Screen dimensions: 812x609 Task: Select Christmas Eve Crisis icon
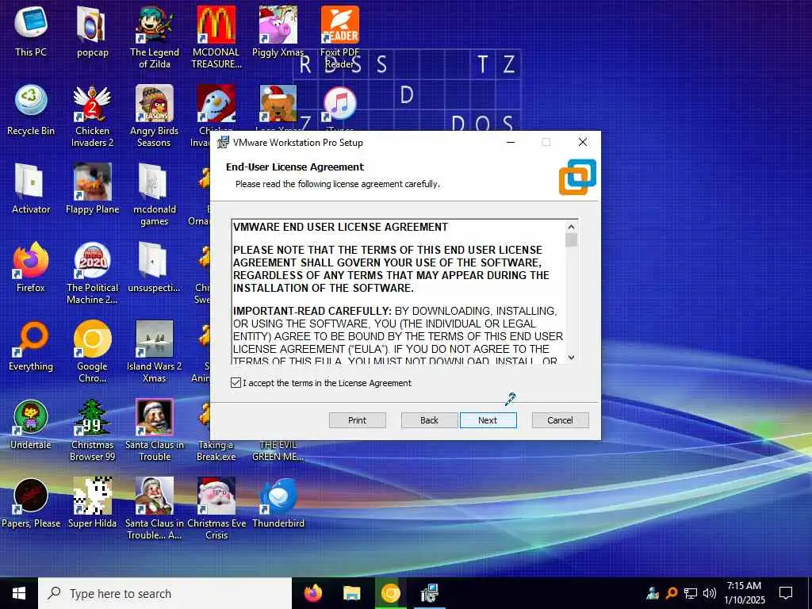216,510
